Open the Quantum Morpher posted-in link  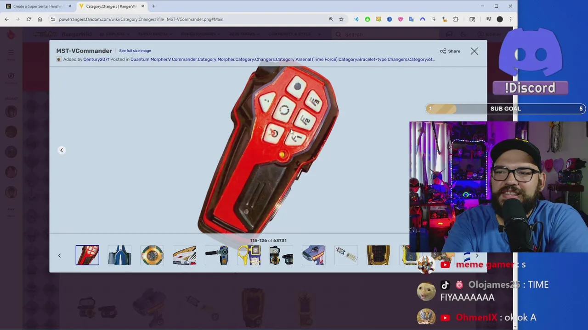[150, 59]
